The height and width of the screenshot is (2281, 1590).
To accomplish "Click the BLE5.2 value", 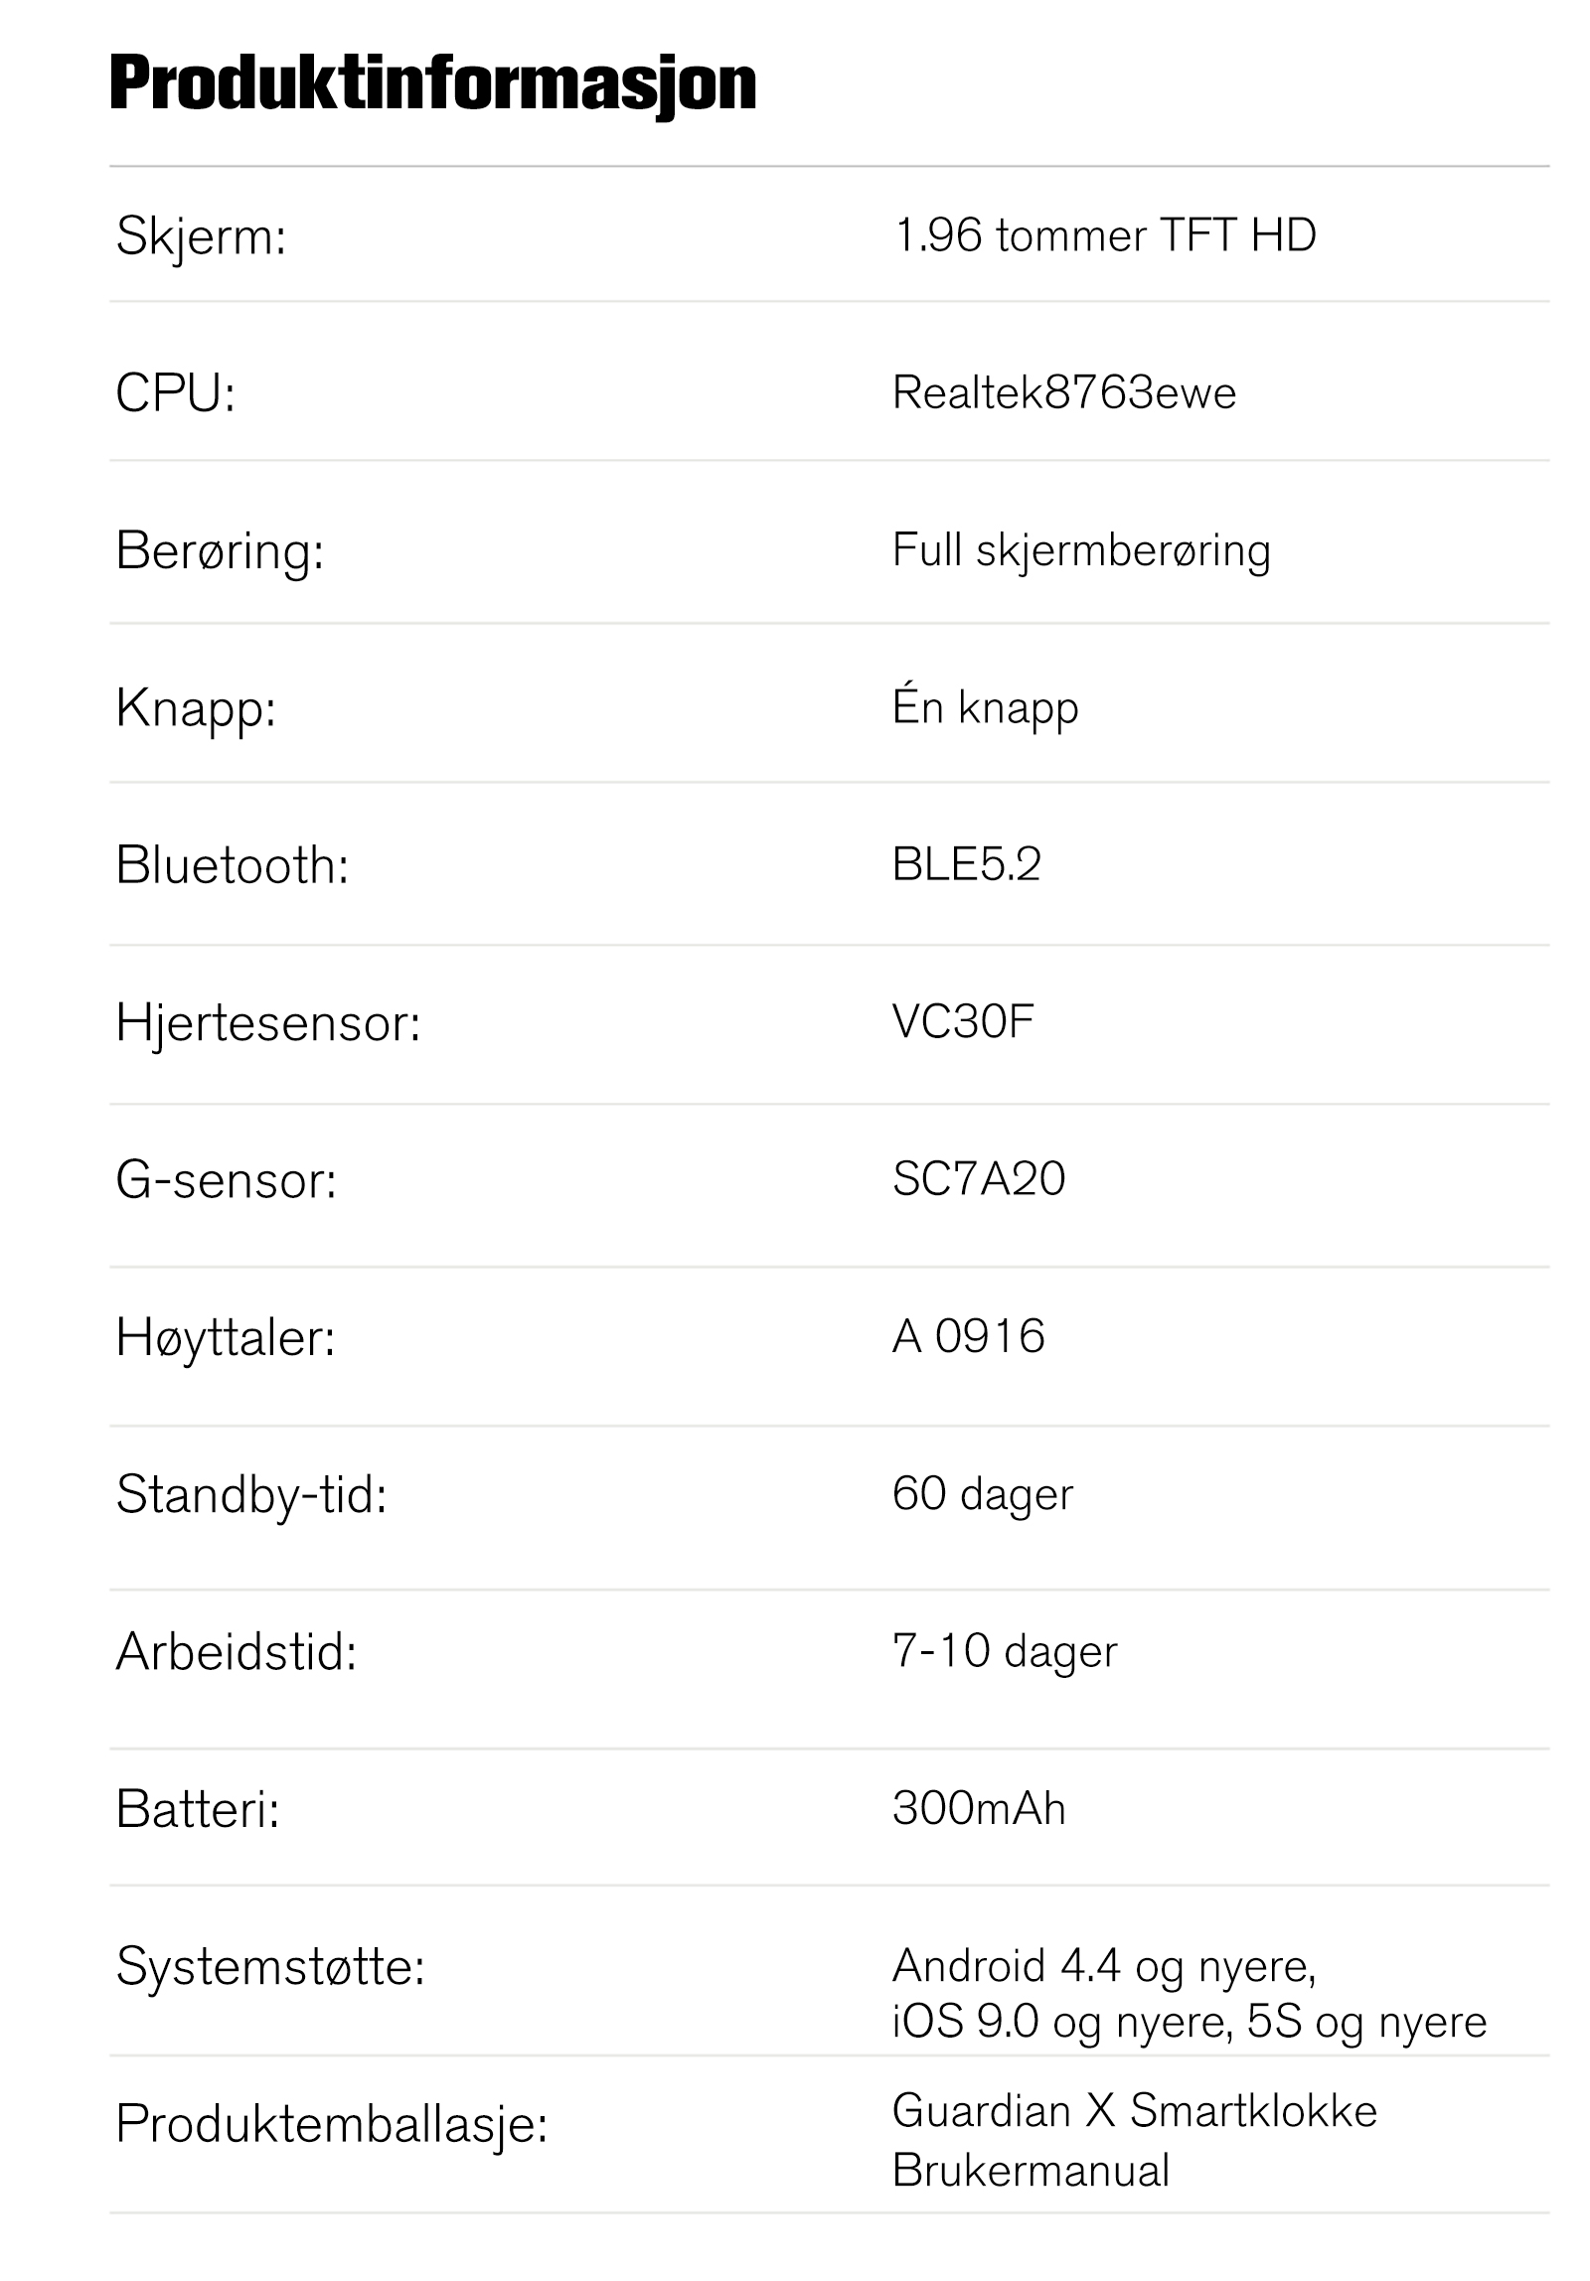I will (x=966, y=864).
